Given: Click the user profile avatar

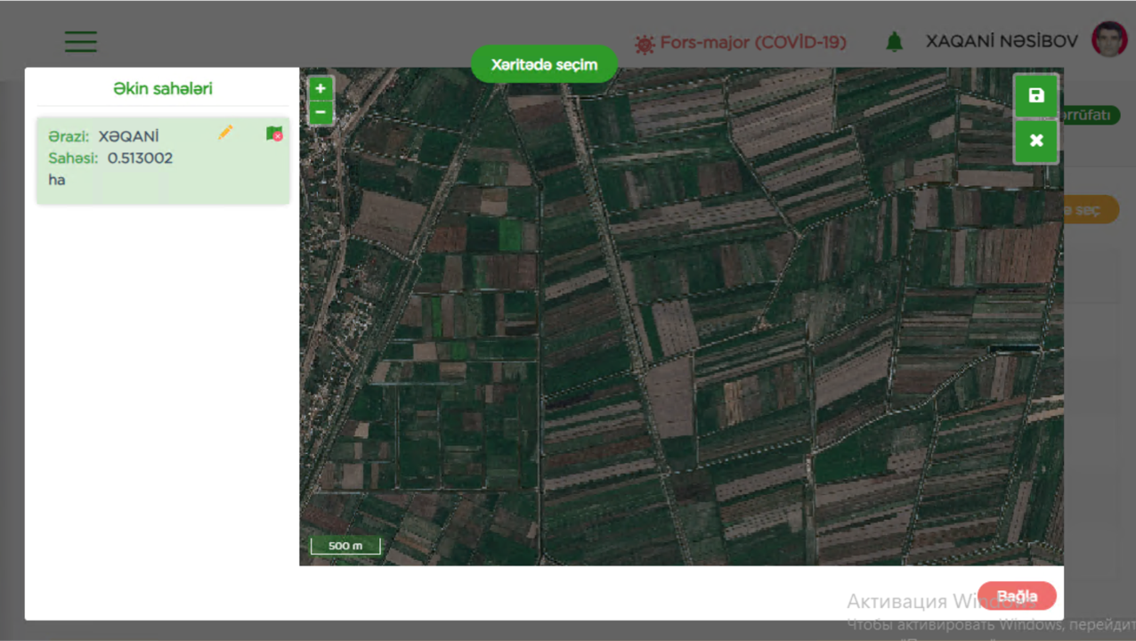Looking at the screenshot, I should point(1108,40).
